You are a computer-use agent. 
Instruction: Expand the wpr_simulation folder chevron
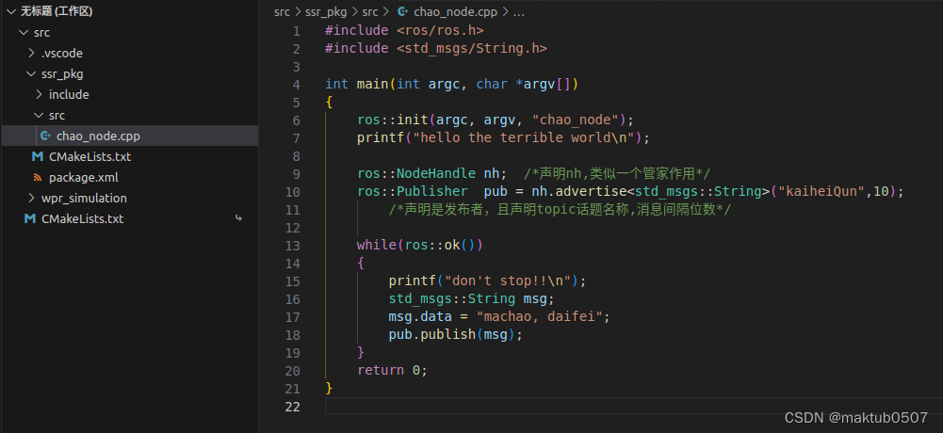tap(31, 199)
